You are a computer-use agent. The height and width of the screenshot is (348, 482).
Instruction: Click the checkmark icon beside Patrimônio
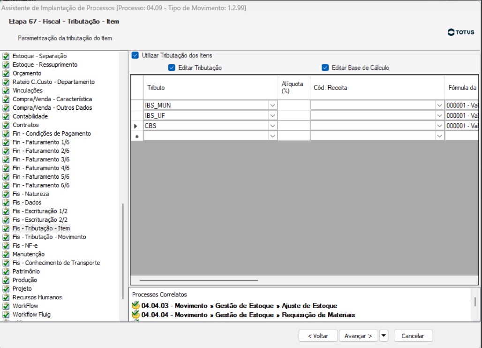tap(6, 272)
